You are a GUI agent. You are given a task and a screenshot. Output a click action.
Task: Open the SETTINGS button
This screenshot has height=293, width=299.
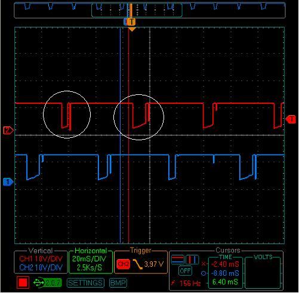pyautogui.click(x=86, y=282)
